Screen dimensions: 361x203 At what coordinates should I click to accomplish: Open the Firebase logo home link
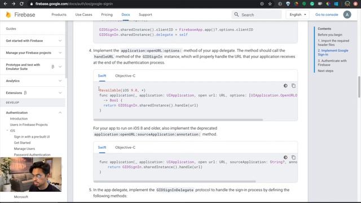pos(20,15)
